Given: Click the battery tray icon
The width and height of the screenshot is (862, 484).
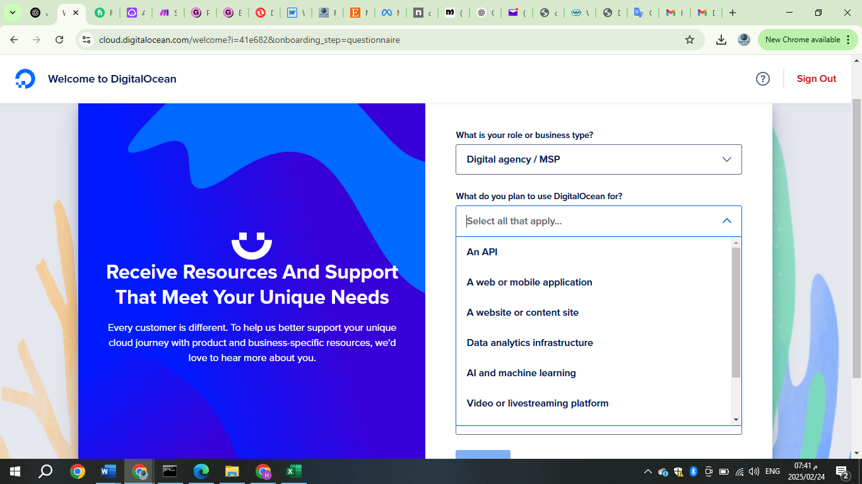Looking at the screenshot, I should click(724, 471).
